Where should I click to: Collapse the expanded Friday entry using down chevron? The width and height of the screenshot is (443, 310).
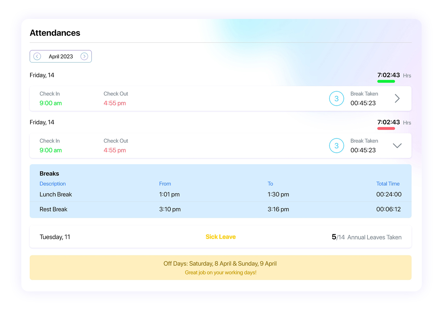click(397, 146)
